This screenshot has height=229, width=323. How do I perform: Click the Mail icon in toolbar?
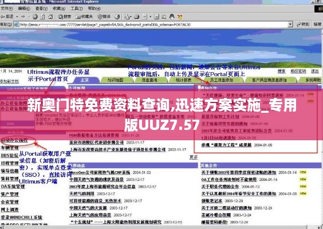click(x=127, y=17)
